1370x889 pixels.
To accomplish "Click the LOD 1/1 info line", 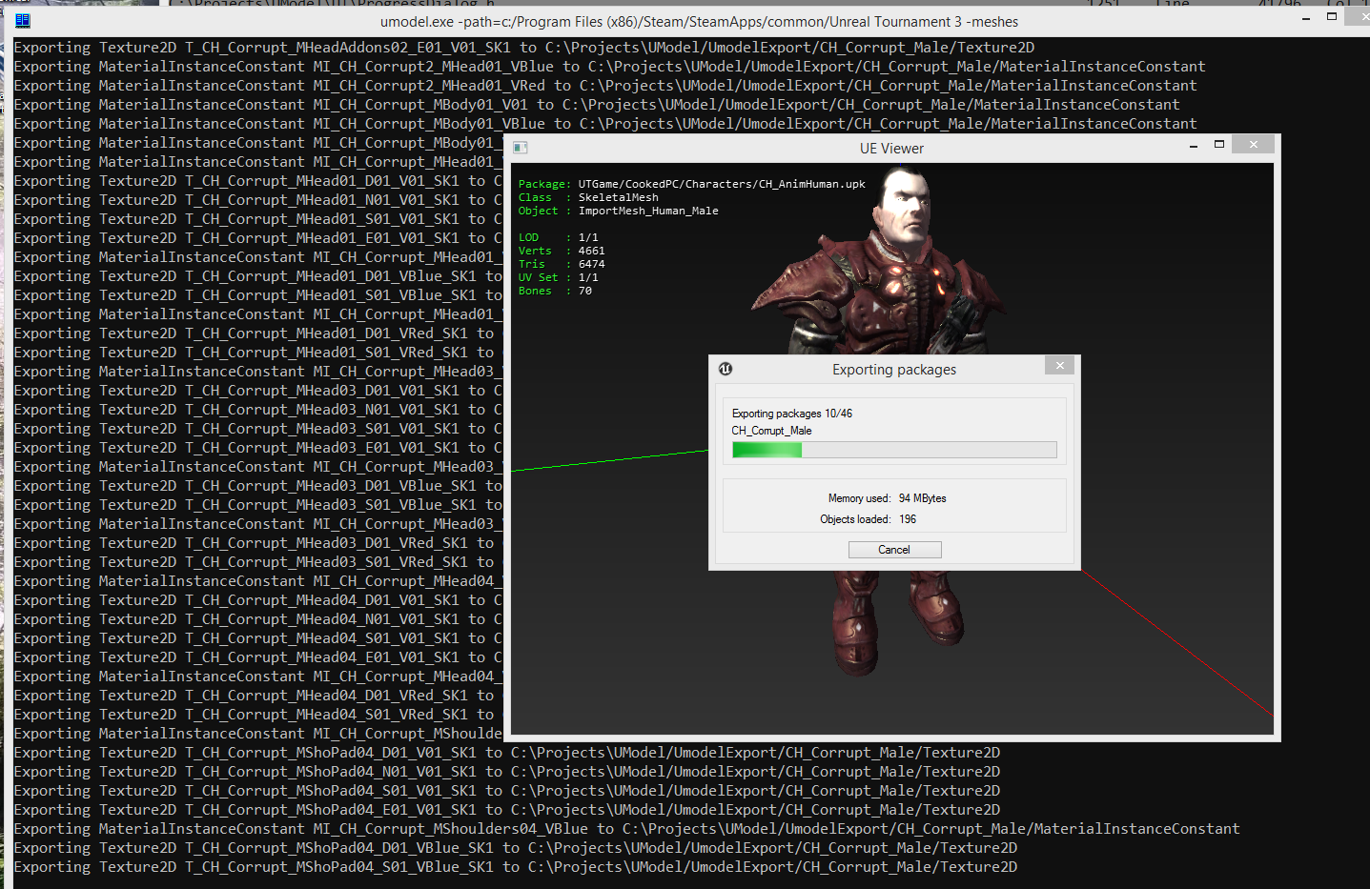I will [559, 237].
